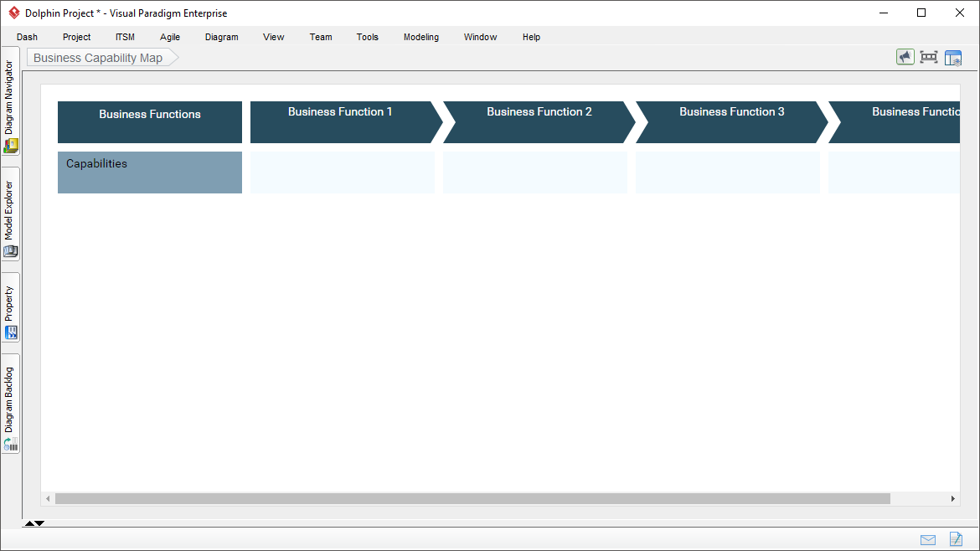This screenshot has width=980, height=551.
Task: Open the Window menu
Action: tap(480, 37)
